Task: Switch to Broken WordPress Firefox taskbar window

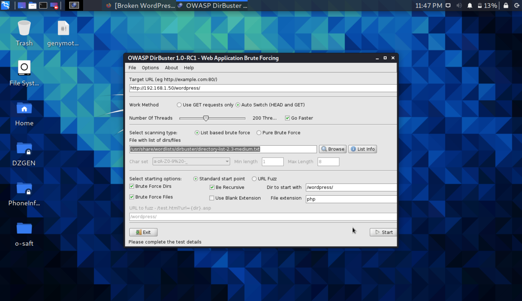Action: point(140,6)
